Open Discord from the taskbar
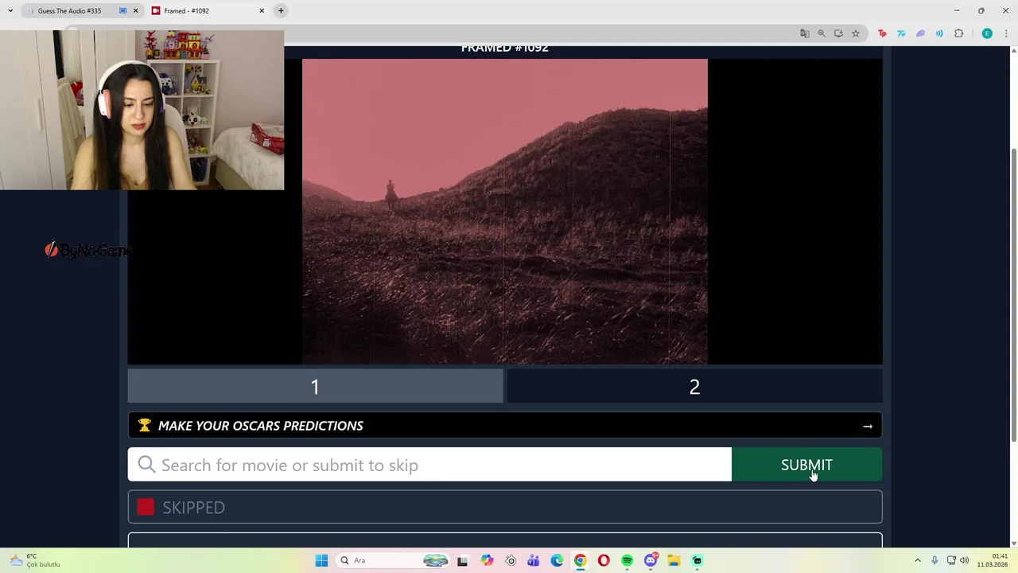 click(x=651, y=560)
